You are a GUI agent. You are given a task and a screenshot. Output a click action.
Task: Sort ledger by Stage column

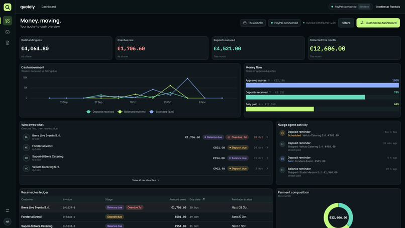109,199
